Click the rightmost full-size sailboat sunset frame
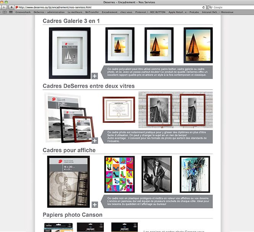Image resolution: width=254 pixels, height=232 pixels. tap(198, 45)
